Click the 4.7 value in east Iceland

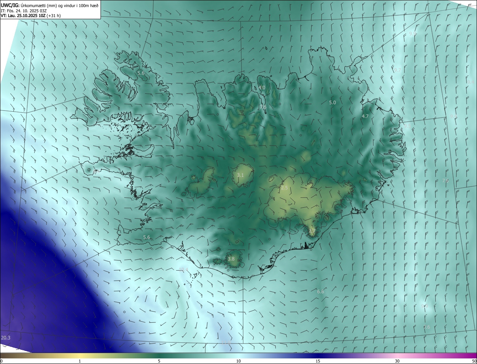click(365, 116)
